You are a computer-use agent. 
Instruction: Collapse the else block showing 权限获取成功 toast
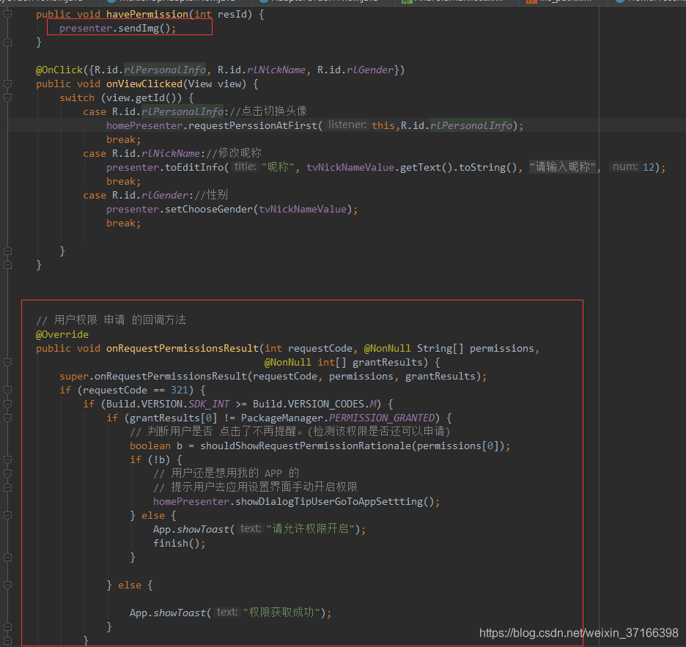click(x=7, y=585)
